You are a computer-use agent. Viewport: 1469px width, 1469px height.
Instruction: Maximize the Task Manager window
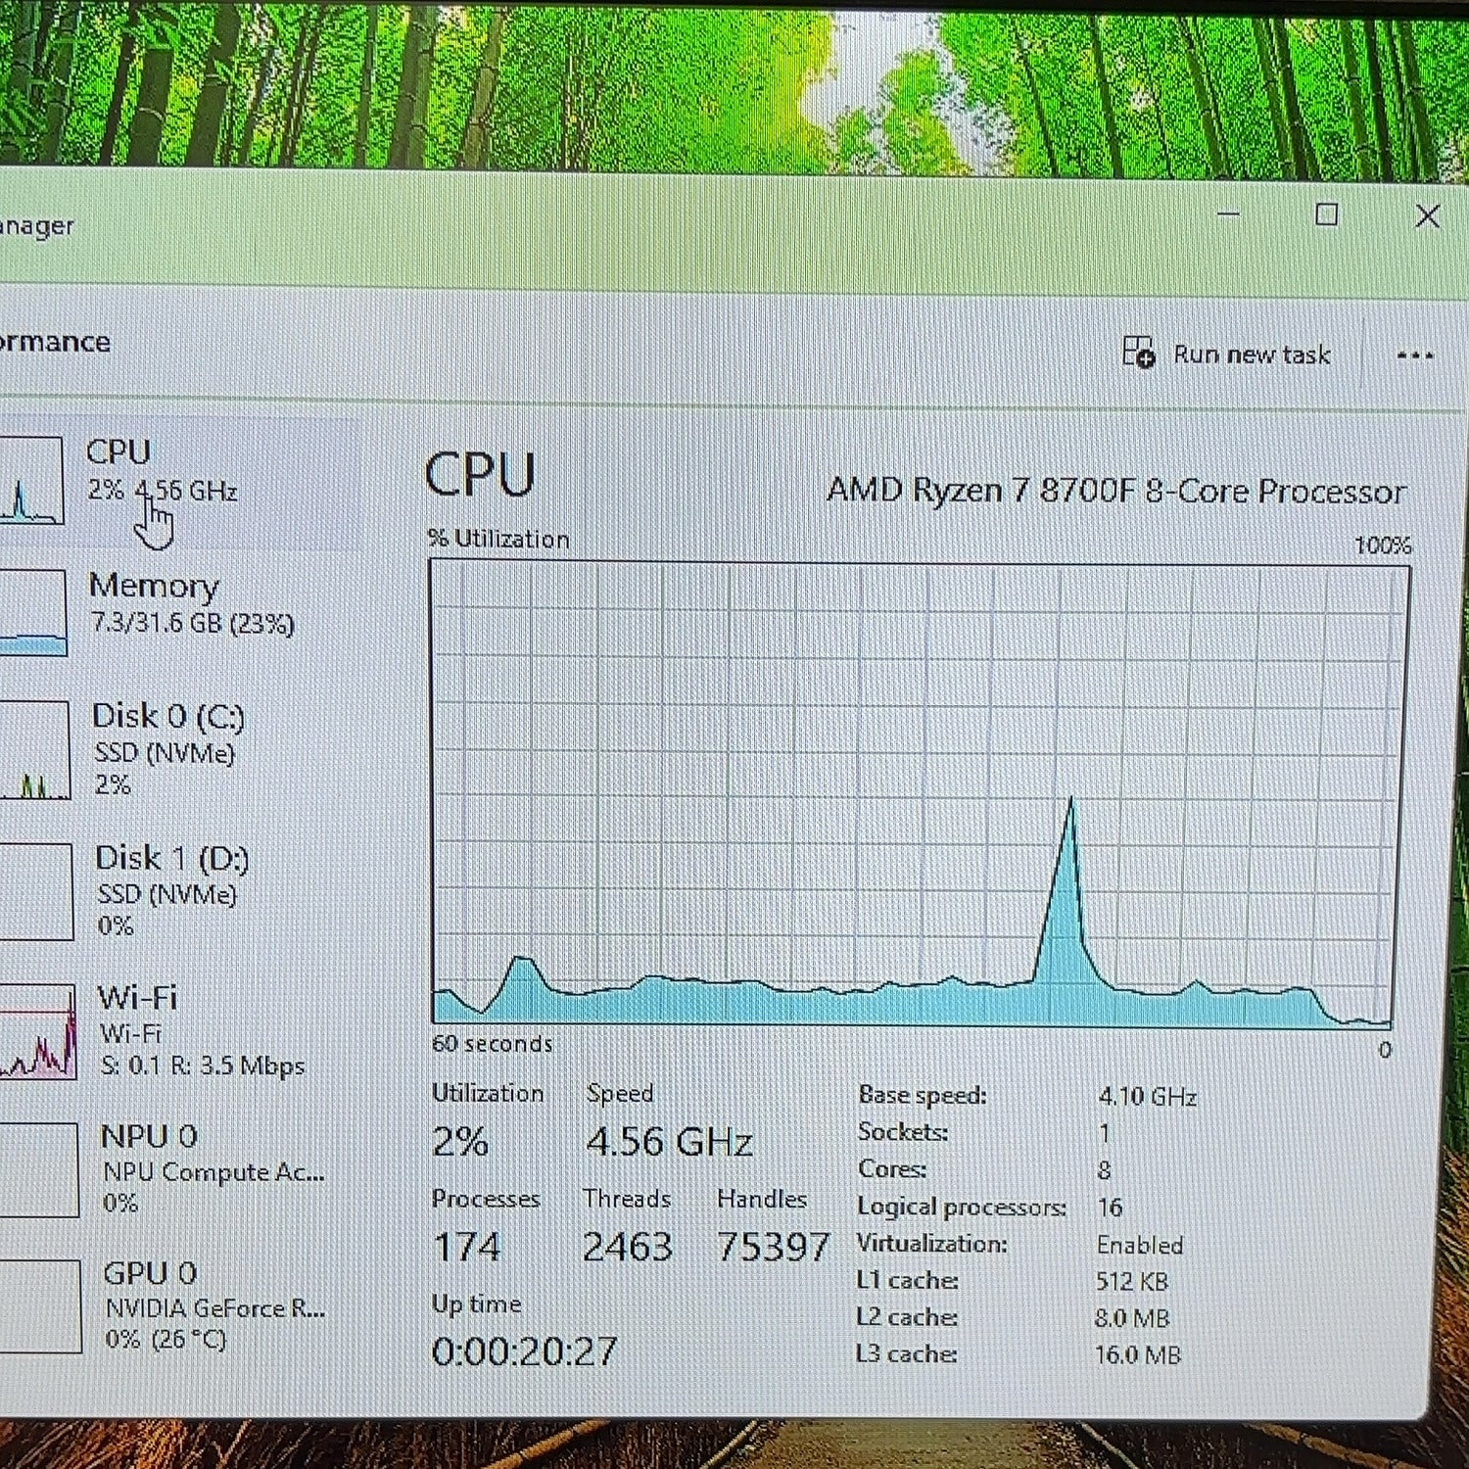[x=1326, y=214]
